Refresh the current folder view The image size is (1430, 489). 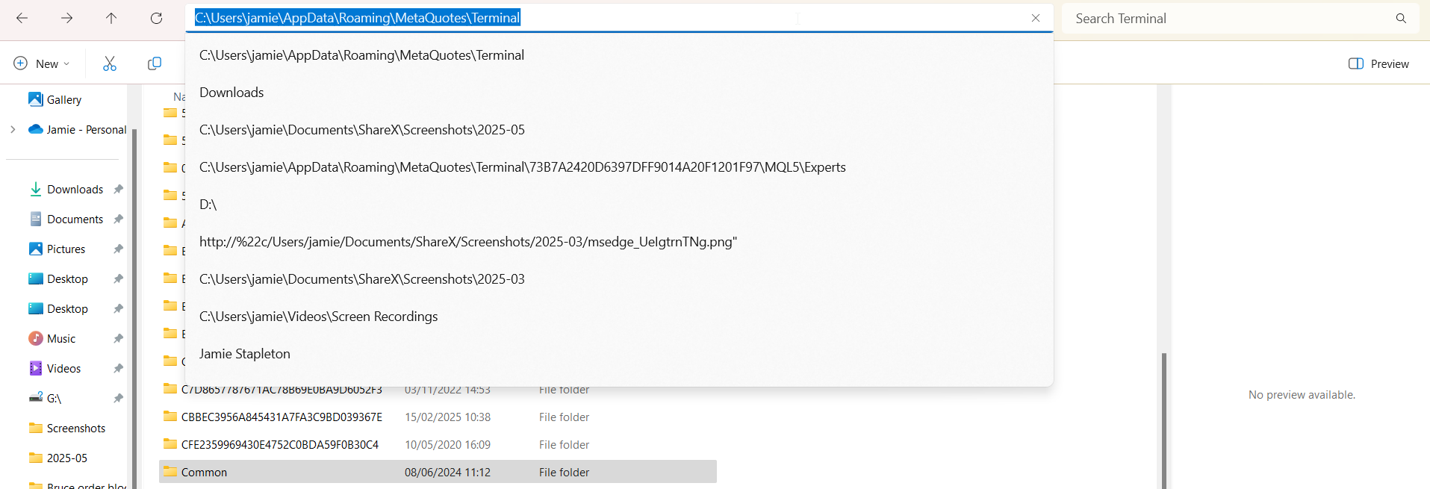(156, 18)
